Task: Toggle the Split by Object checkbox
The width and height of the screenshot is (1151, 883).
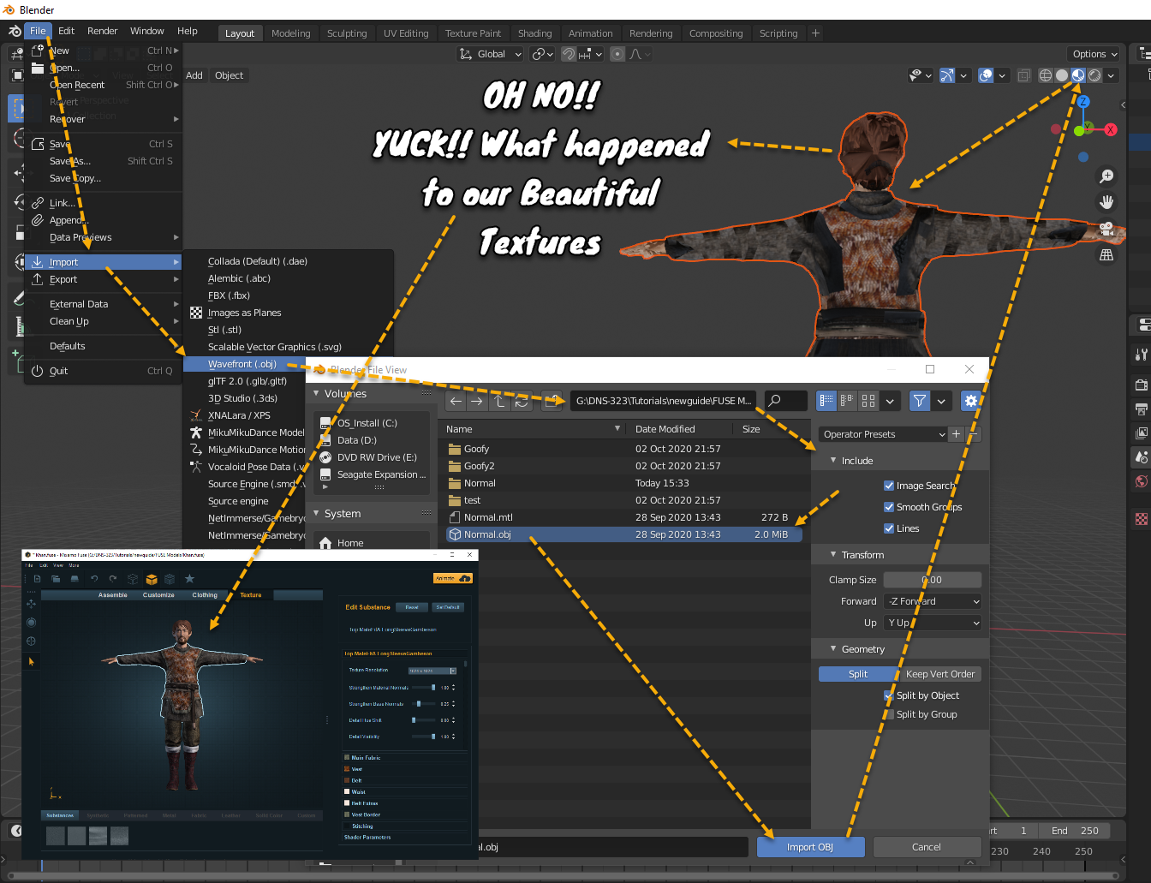Action: coord(889,695)
